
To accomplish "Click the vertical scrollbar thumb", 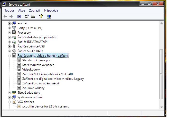I will [x=161, y=74].
